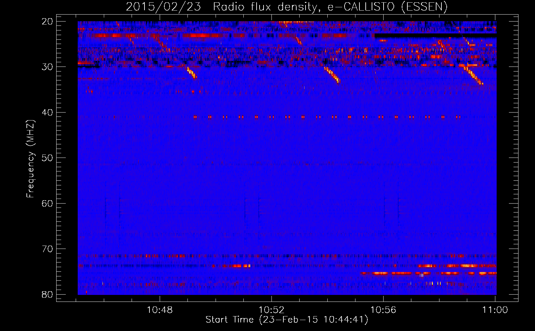Click the 70 MHz frequency tick label

pyautogui.click(x=47, y=249)
